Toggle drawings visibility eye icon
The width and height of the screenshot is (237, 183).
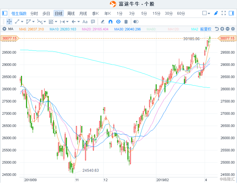[x=118, y=22]
